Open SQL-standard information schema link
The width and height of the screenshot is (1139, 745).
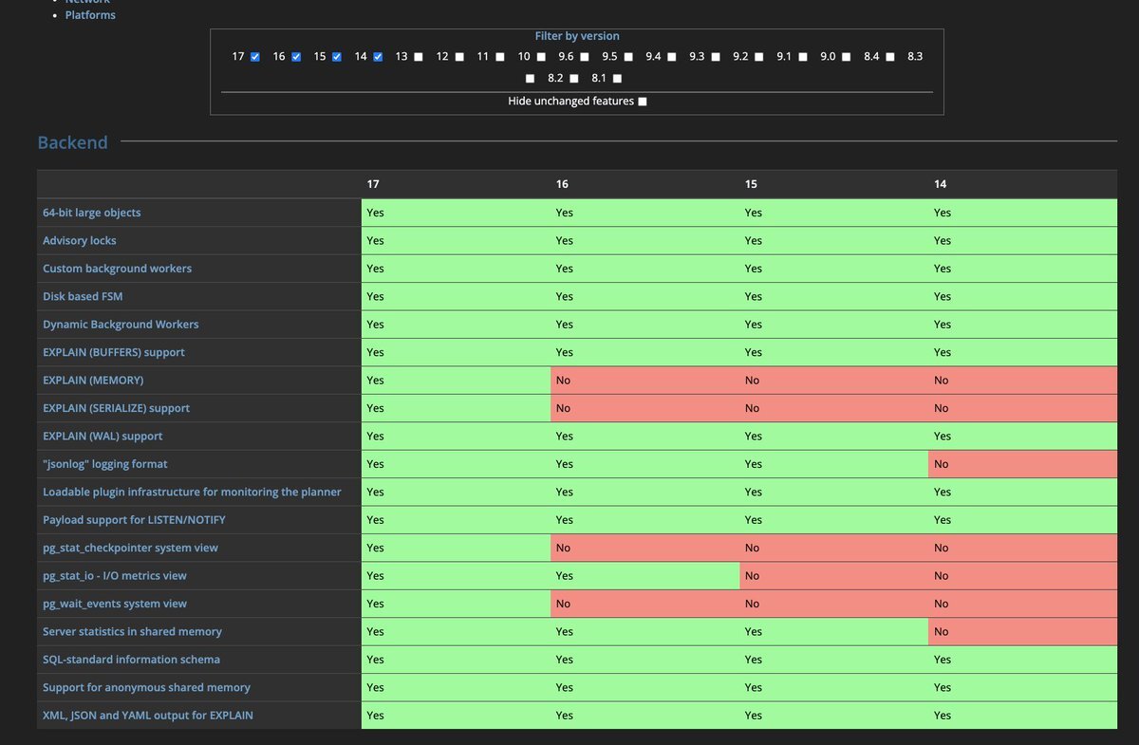131,660
